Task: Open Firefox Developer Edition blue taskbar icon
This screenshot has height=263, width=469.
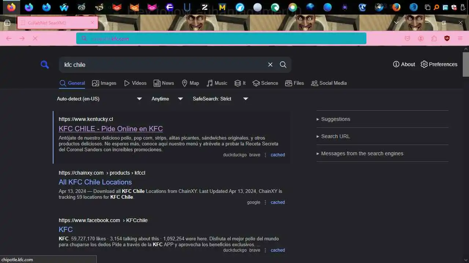Action: [47, 7]
